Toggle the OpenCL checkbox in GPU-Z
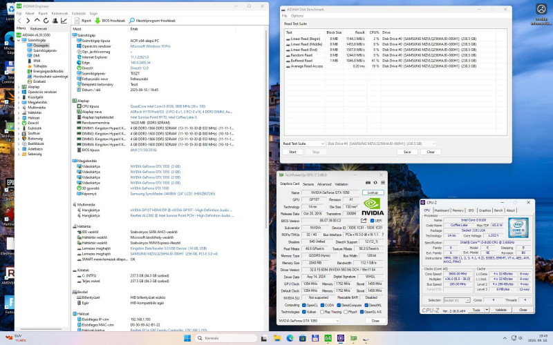Image resolution: width=553 pixels, height=345 pixels. 304,305
